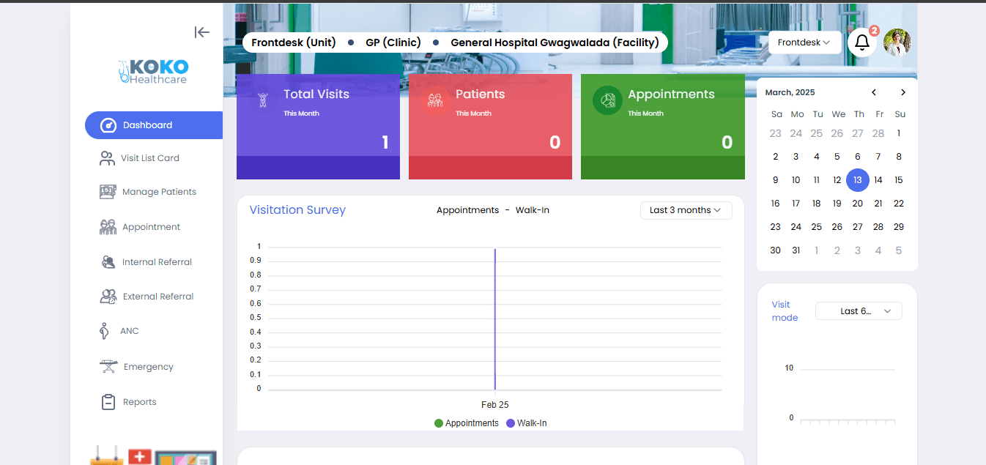The height and width of the screenshot is (465, 986).
Task: Click the user profile avatar
Action: click(897, 42)
